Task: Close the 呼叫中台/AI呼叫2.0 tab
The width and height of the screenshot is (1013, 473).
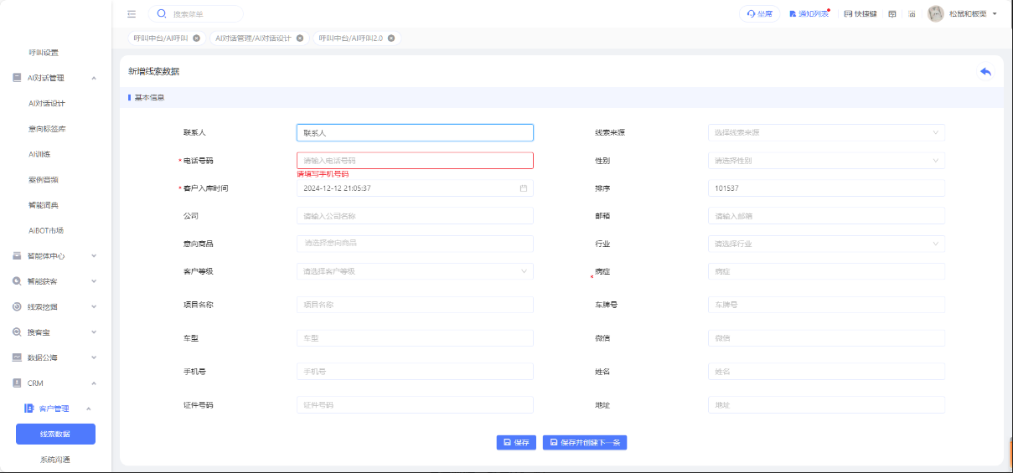Action: click(x=391, y=39)
